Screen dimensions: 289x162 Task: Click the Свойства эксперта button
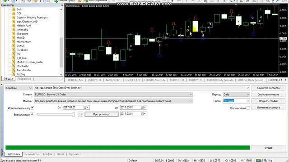(x=268, y=88)
